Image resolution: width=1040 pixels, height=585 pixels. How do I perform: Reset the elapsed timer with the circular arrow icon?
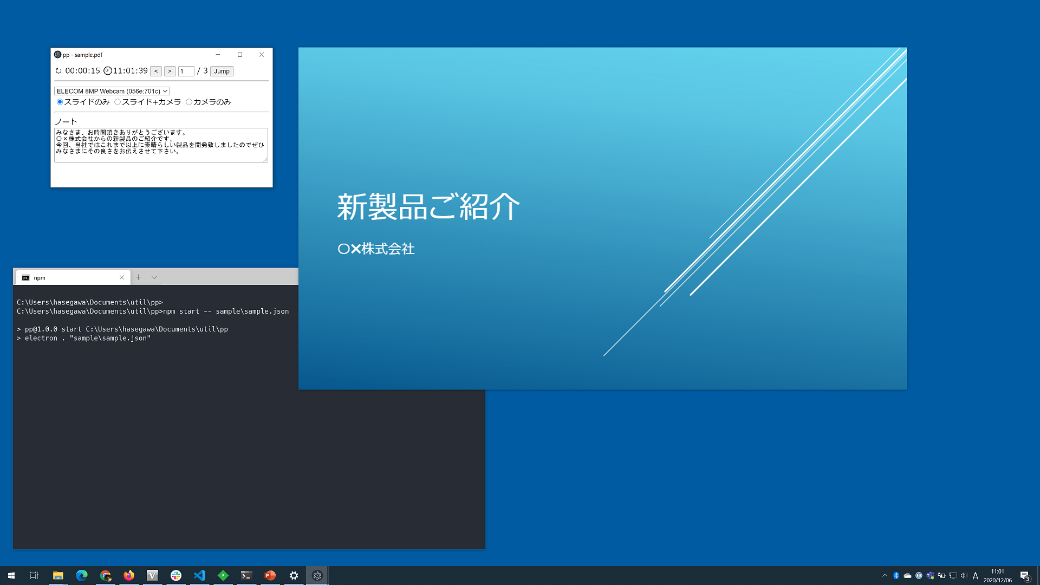pos(58,71)
